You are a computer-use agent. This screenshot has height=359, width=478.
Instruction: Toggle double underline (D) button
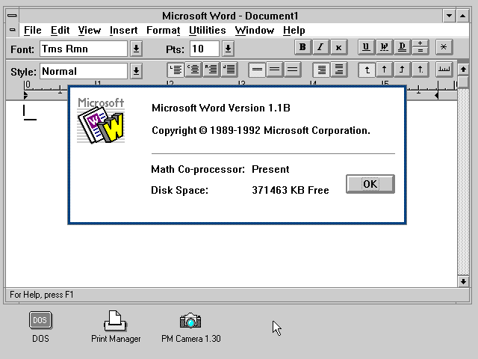[402, 47]
